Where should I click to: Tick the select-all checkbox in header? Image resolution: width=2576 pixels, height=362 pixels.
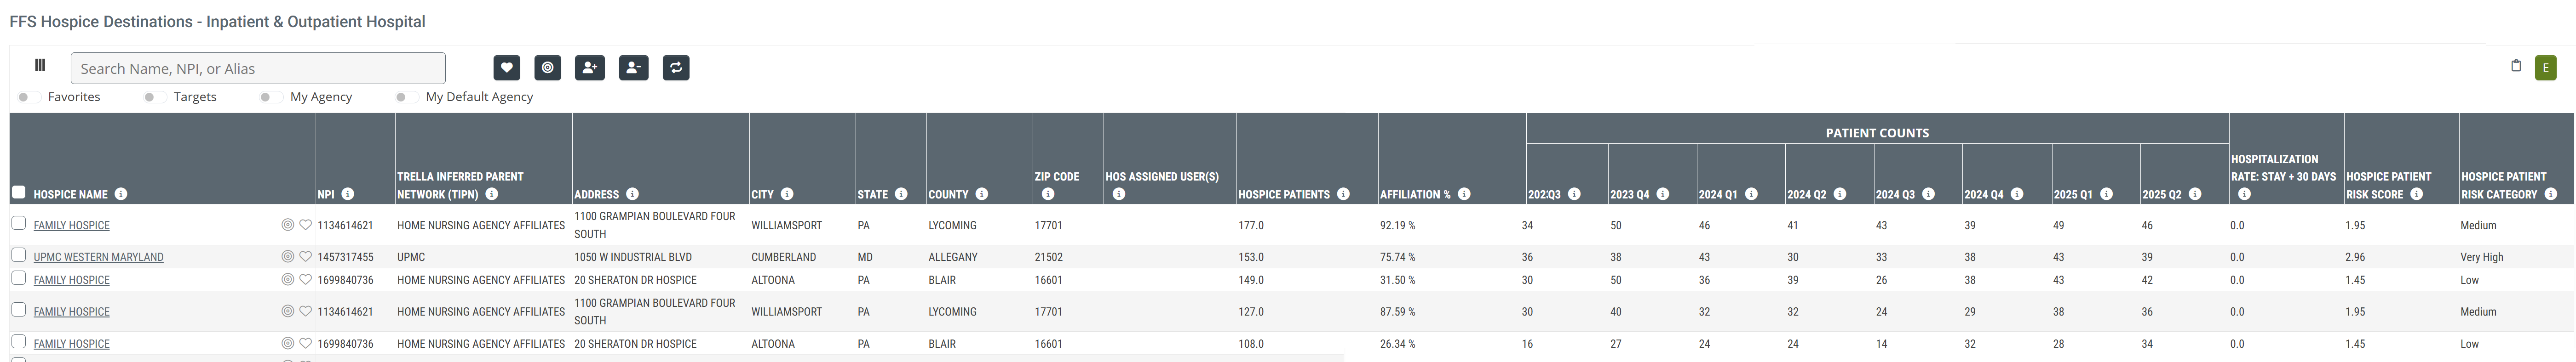point(18,192)
